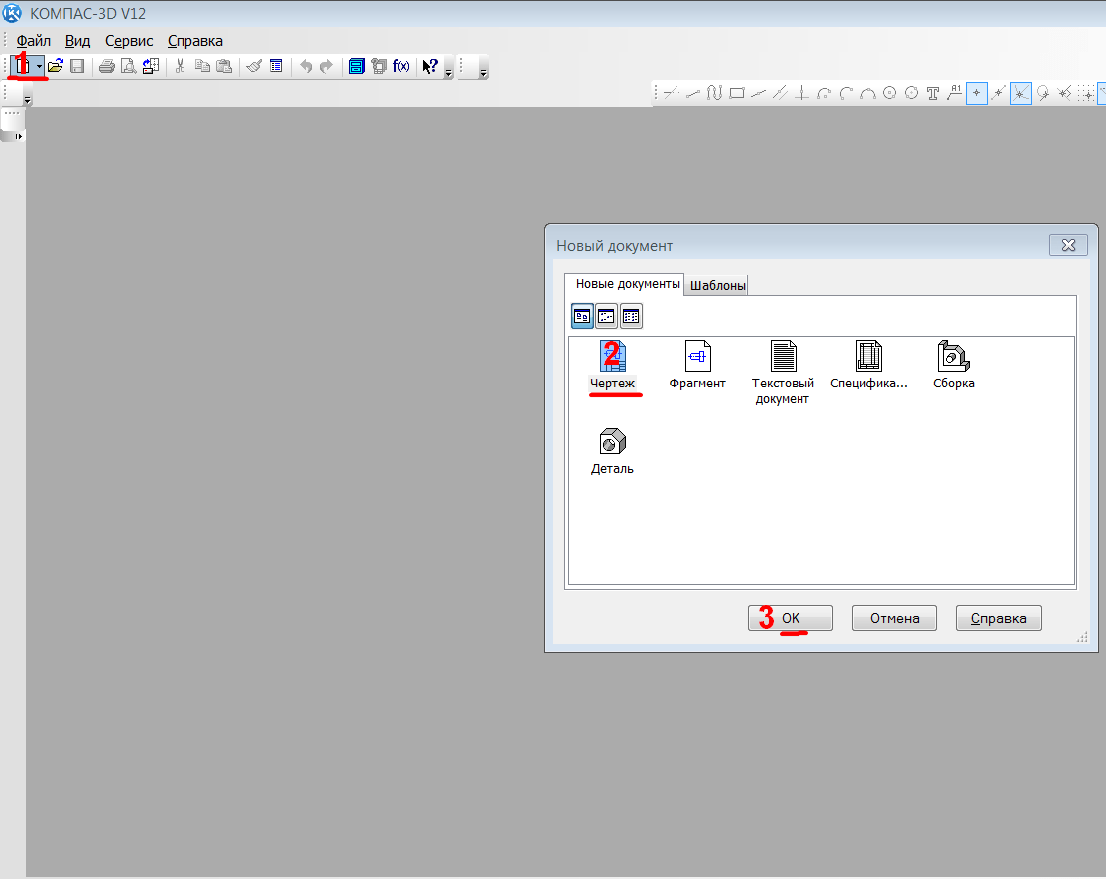Viewport: 1106px width, 879px height.
Task: Switch dialog list to table list view
Action: point(631,316)
